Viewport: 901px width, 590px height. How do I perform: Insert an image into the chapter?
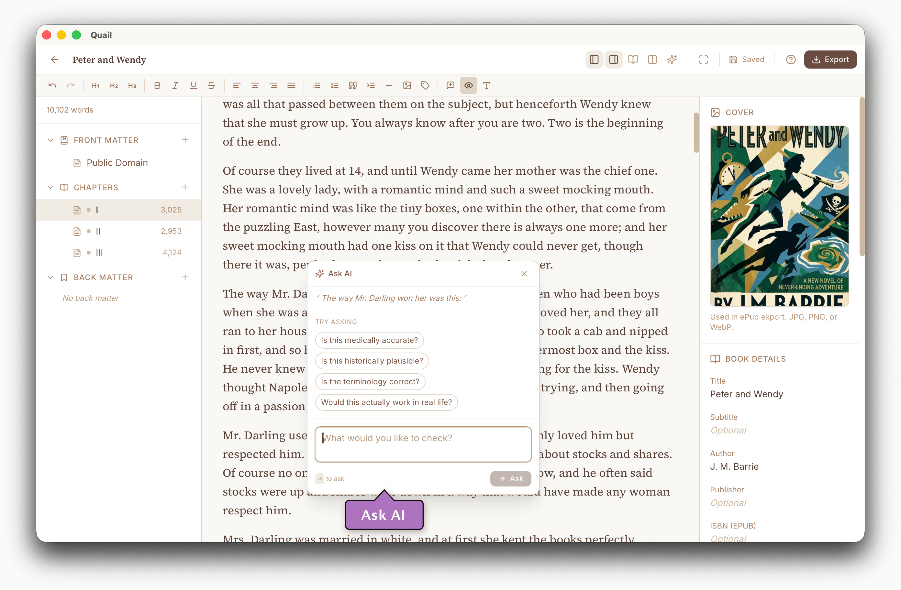[x=407, y=85]
